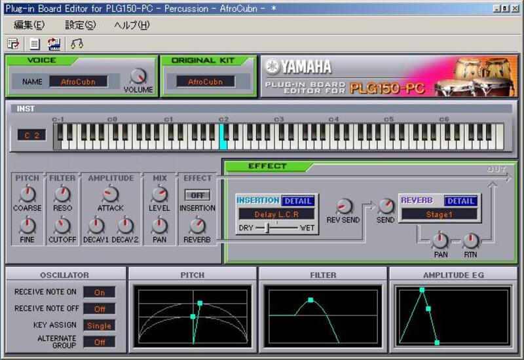Viewport: 524px width, 360px height.
Task: Open the 編集(E) menu
Action: tap(29, 25)
